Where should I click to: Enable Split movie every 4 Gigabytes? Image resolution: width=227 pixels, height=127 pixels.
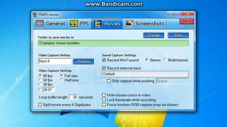40,104
